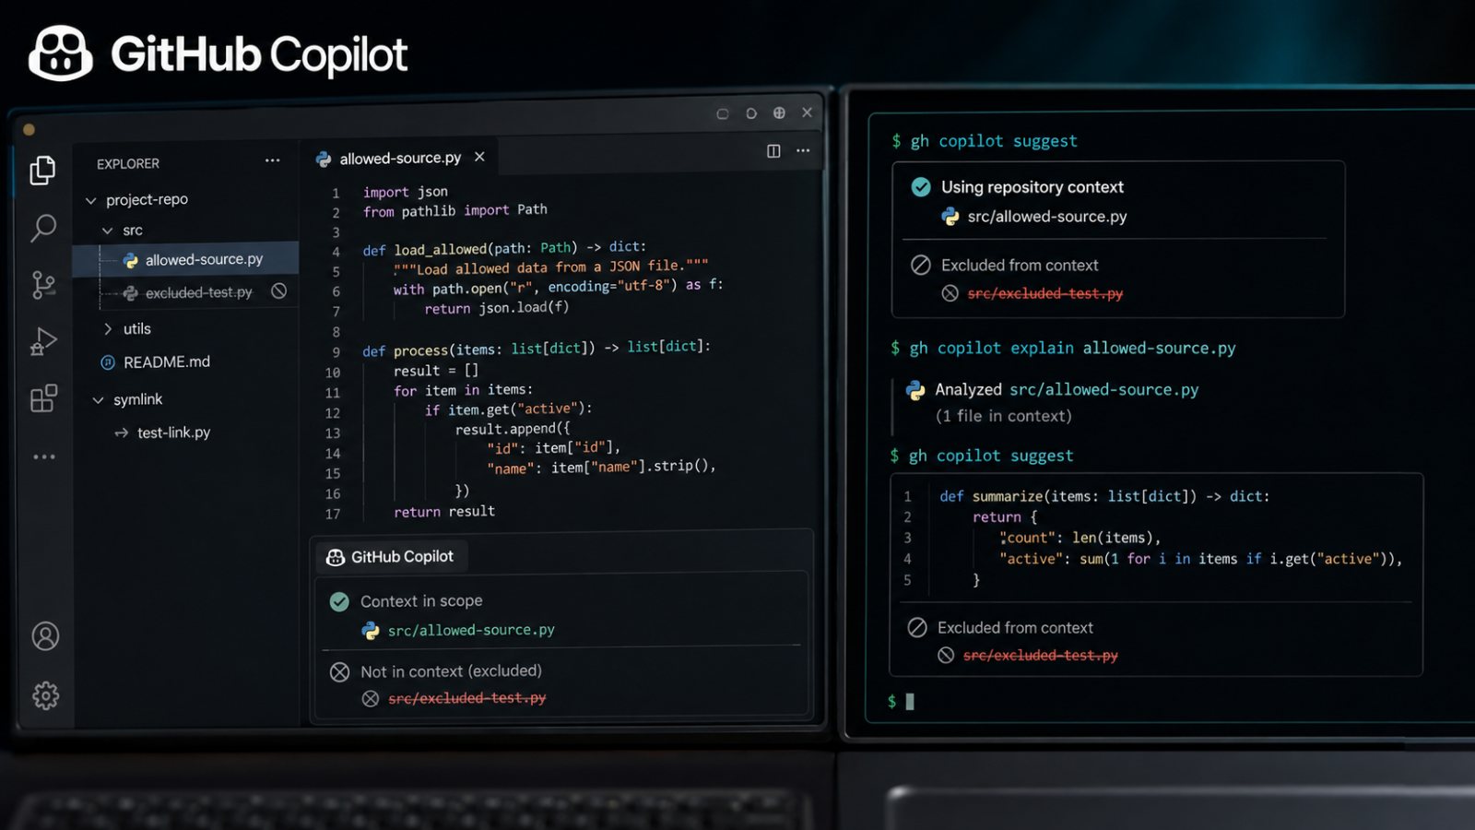The image size is (1475, 830).
Task: Click the circle icon in window title bar
Action: tap(751, 113)
